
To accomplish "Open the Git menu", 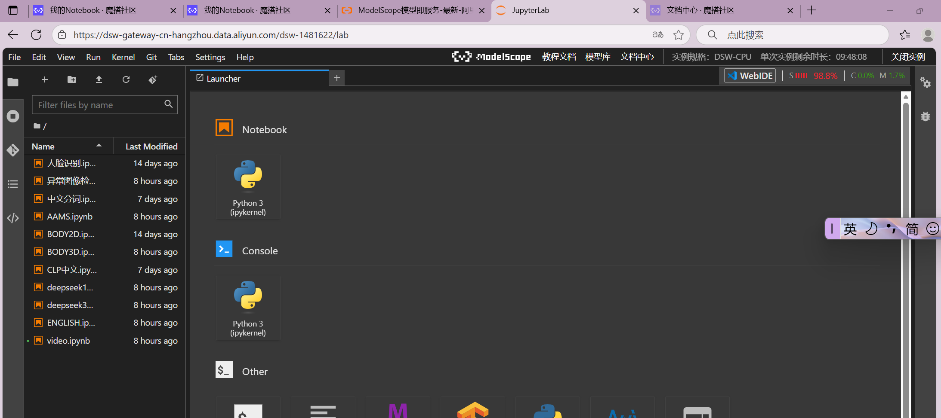I will coord(151,57).
